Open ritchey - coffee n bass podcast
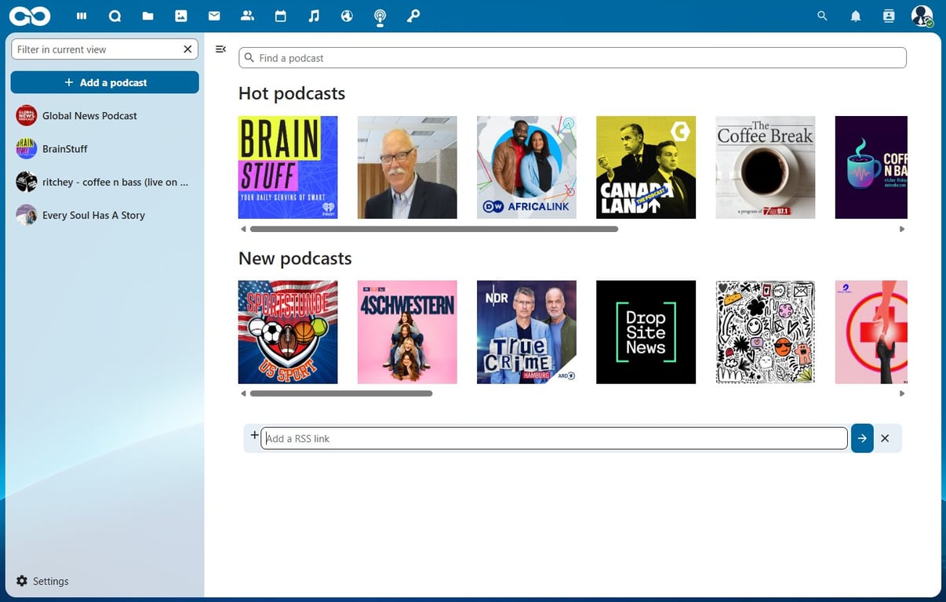Screen dimensions: 946x602 pyautogui.click(x=105, y=182)
